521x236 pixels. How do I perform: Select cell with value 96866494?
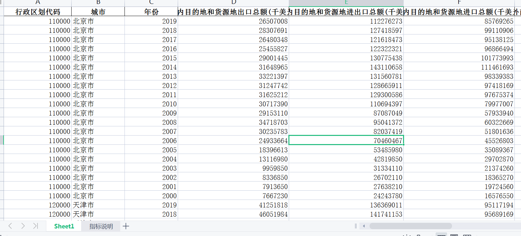coord(459,49)
